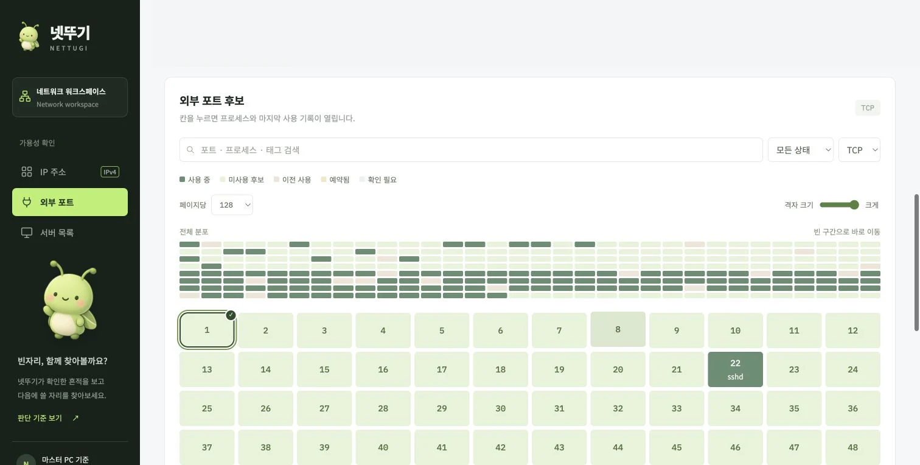The image size is (920, 465).
Task: Click the 확인 필요 legend label
Action: point(382,180)
